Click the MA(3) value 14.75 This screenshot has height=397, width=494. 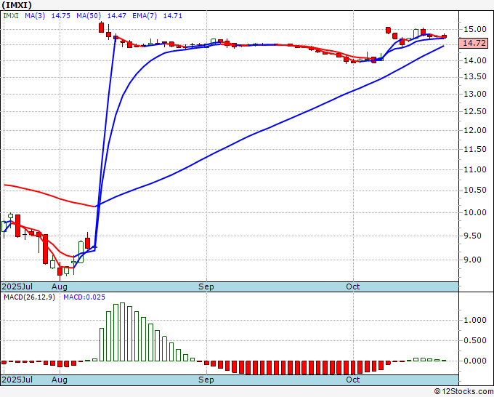point(61,16)
